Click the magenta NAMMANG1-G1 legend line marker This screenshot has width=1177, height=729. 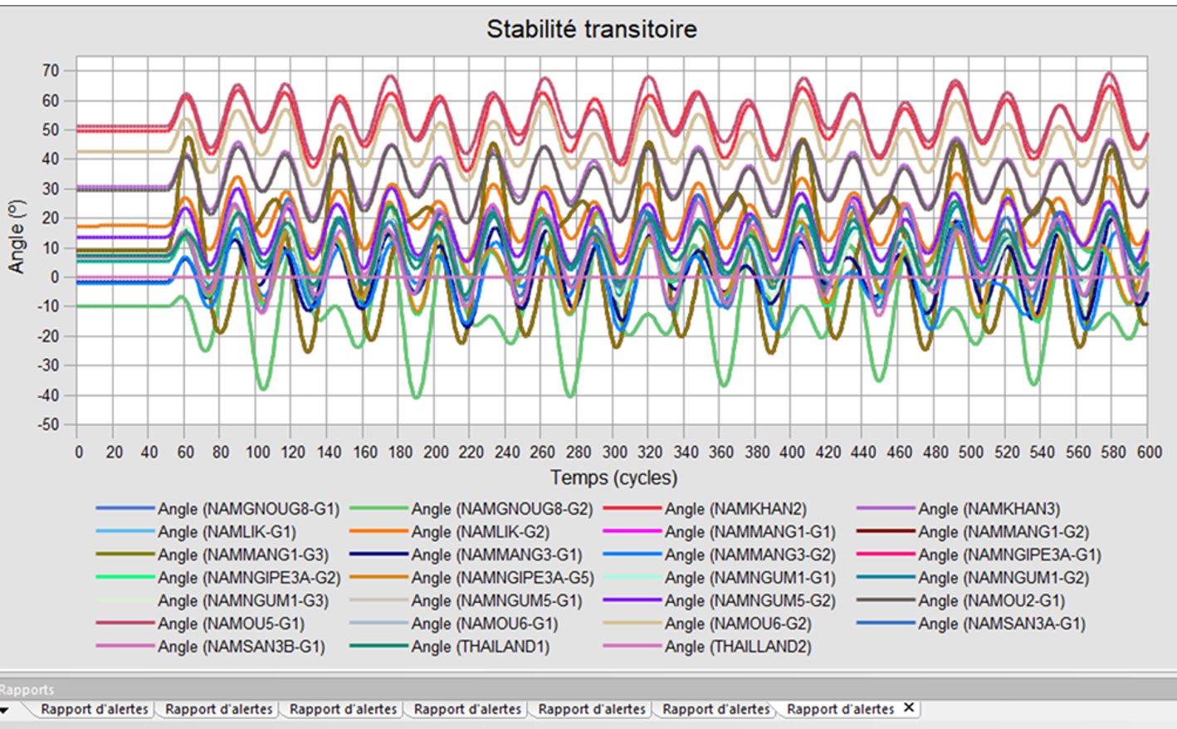[x=632, y=532]
